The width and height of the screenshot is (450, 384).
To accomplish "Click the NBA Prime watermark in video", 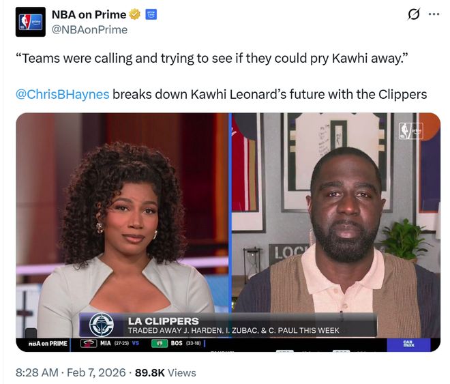I will (x=410, y=131).
